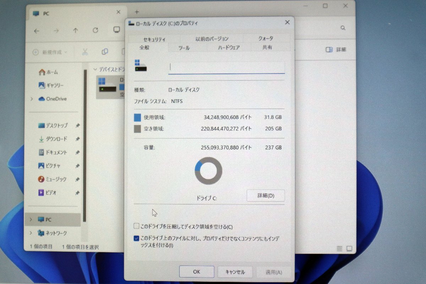This screenshot has width=426, height=284.
Task: Click 詳細 pane button in Explorer toolbar
Action: [x=336, y=50]
